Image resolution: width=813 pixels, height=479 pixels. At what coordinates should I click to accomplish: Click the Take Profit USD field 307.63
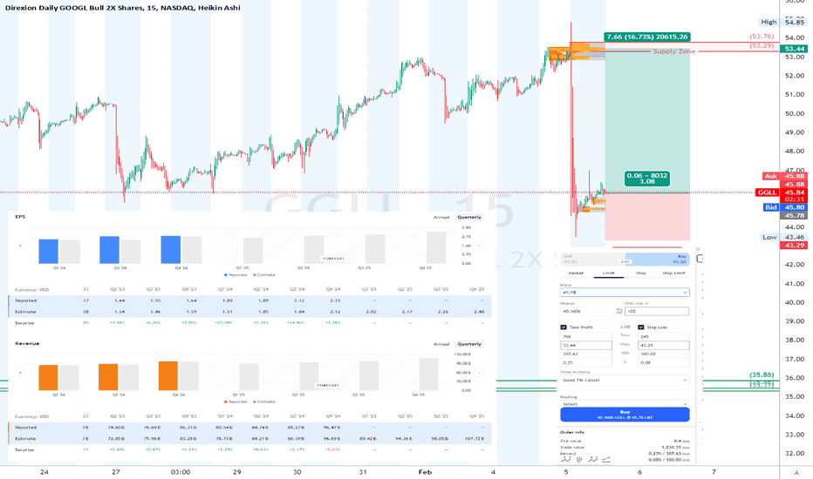click(x=586, y=354)
